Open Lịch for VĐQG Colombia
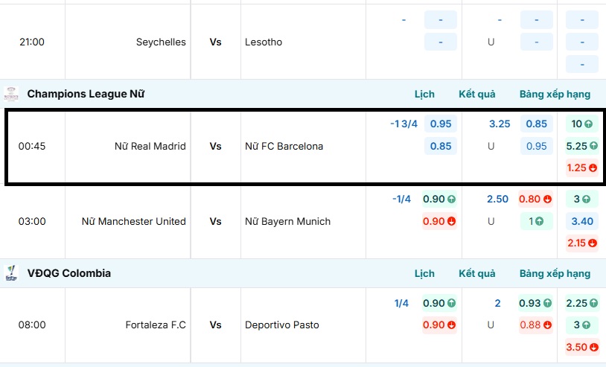The height and width of the screenshot is (367, 606). pyautogui.click(x=424, y=273)
